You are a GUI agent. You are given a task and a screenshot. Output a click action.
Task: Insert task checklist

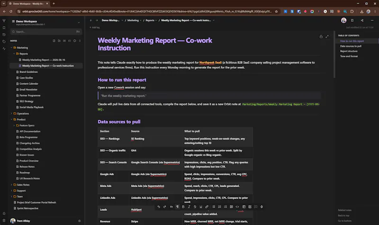tap(226, 207)
